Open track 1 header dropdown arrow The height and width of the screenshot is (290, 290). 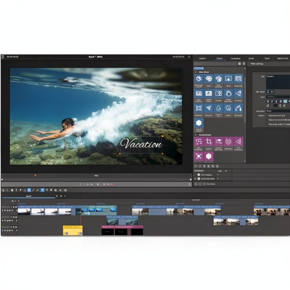pyautogui.click(x=11, y=207)
